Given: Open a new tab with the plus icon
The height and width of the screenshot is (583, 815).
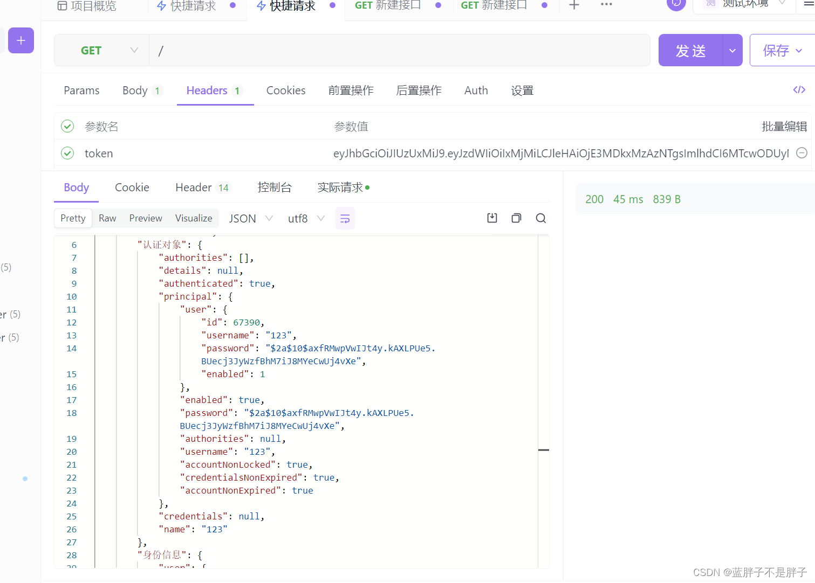Looking at the screenshot, I should (x=574, y=5).
